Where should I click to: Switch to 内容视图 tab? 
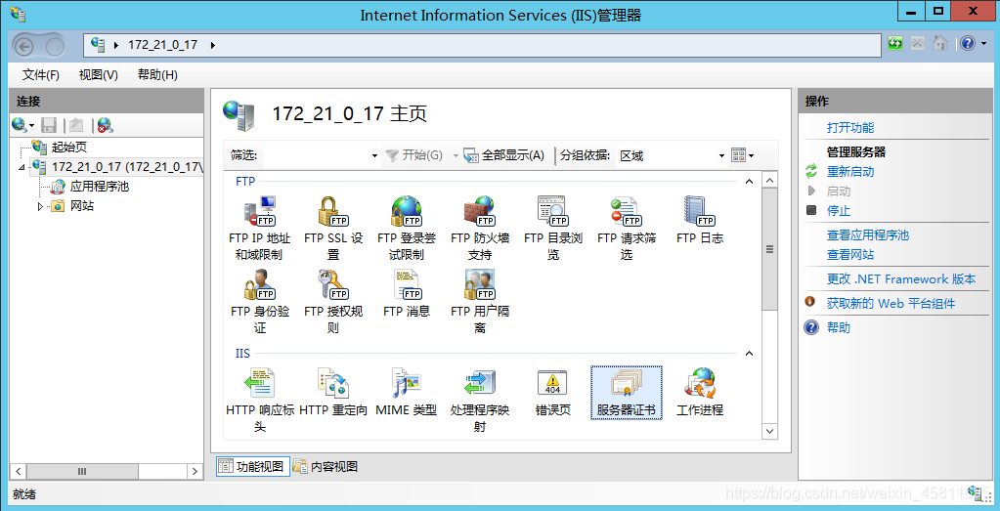[326, 466]
